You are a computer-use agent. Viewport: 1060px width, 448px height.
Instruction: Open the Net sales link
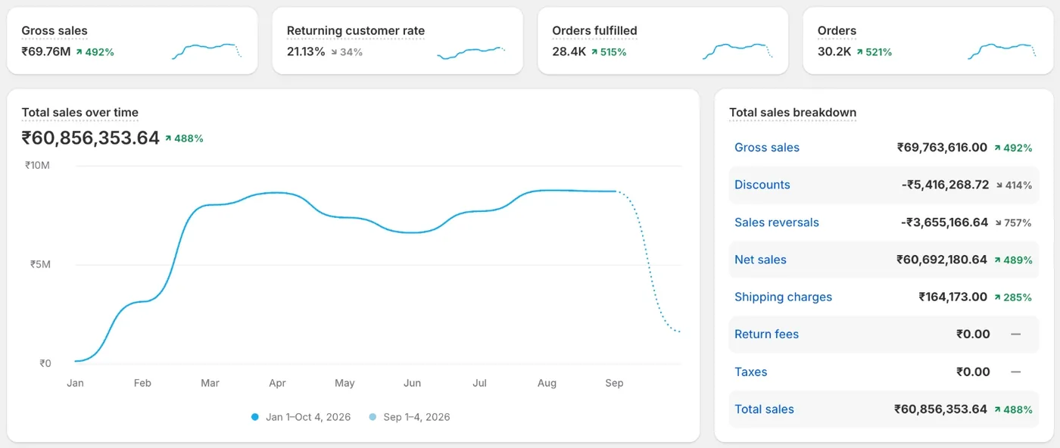(x=760, y=260)
